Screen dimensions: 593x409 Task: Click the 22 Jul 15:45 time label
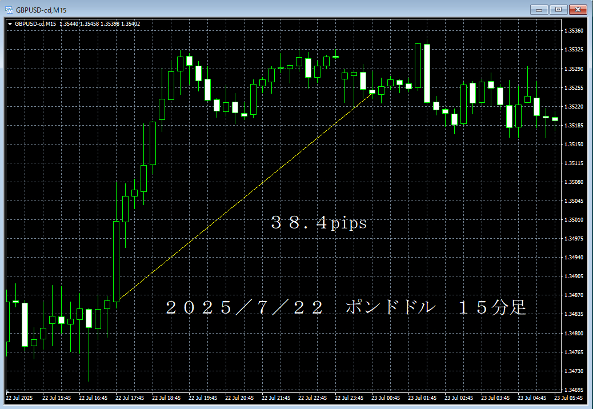tap(57, 398)
